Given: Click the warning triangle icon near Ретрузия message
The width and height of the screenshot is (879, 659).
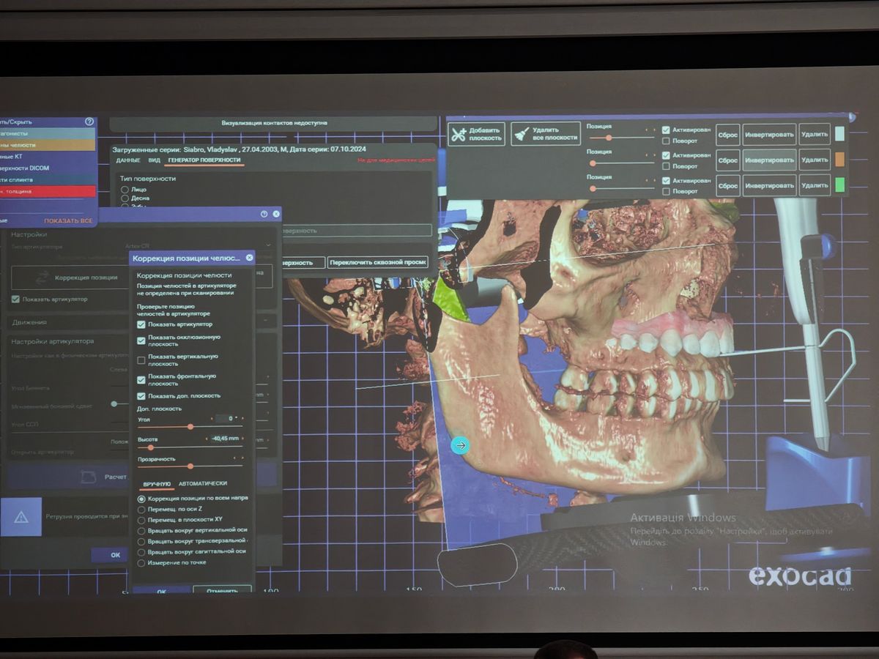Looking at the screenshot, I should coord(21,517).
